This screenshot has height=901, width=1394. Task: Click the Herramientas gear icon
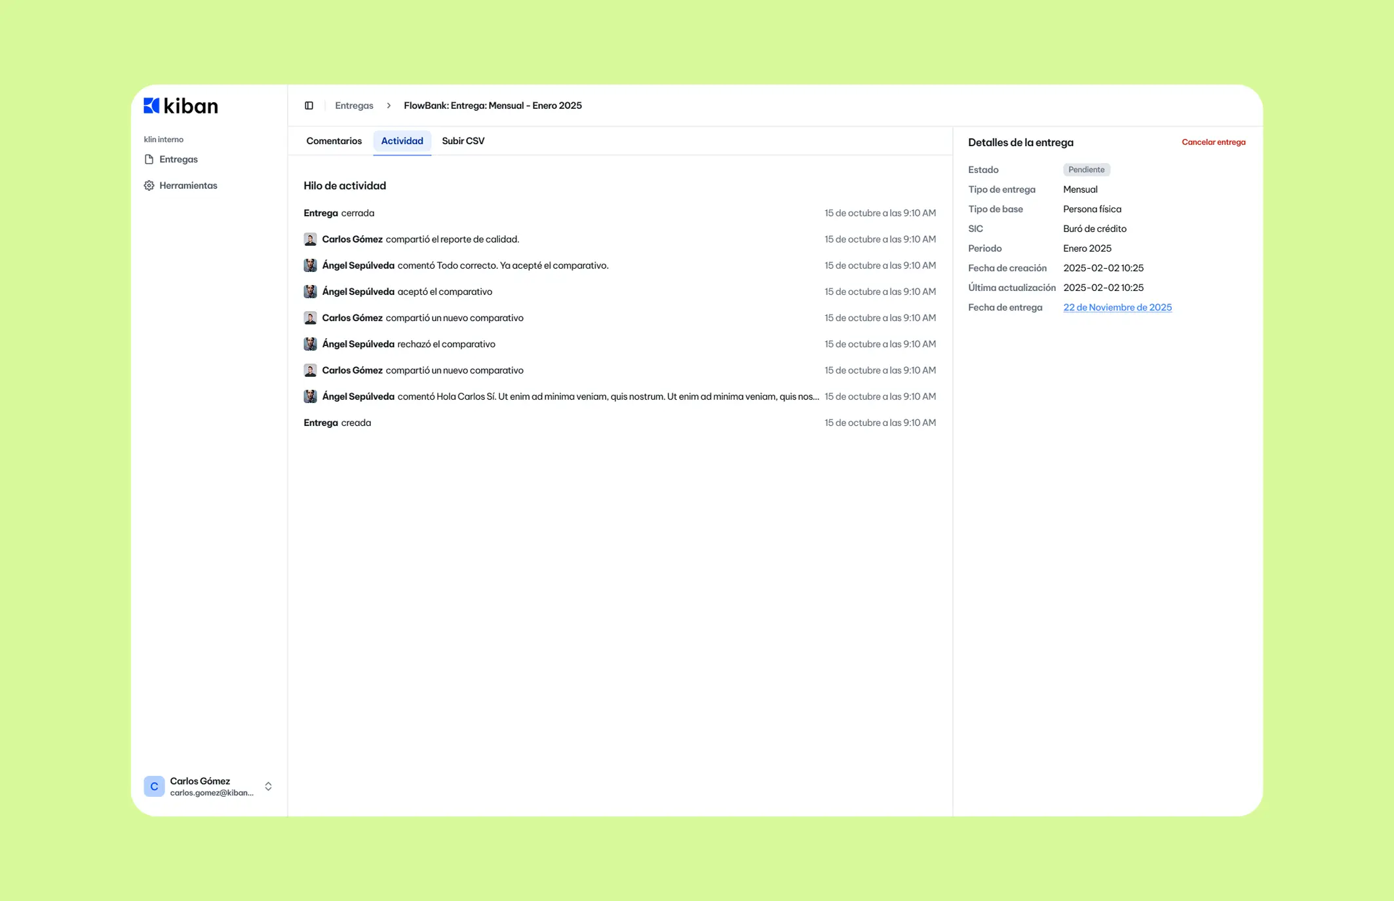[x=149, y=185]
